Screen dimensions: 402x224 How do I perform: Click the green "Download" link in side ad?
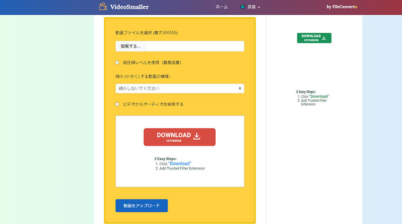319,96
